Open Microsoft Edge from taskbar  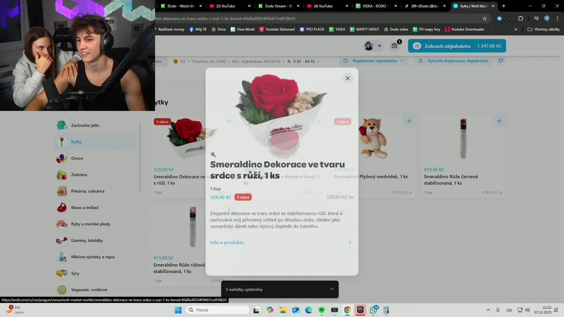click(308, 310)
